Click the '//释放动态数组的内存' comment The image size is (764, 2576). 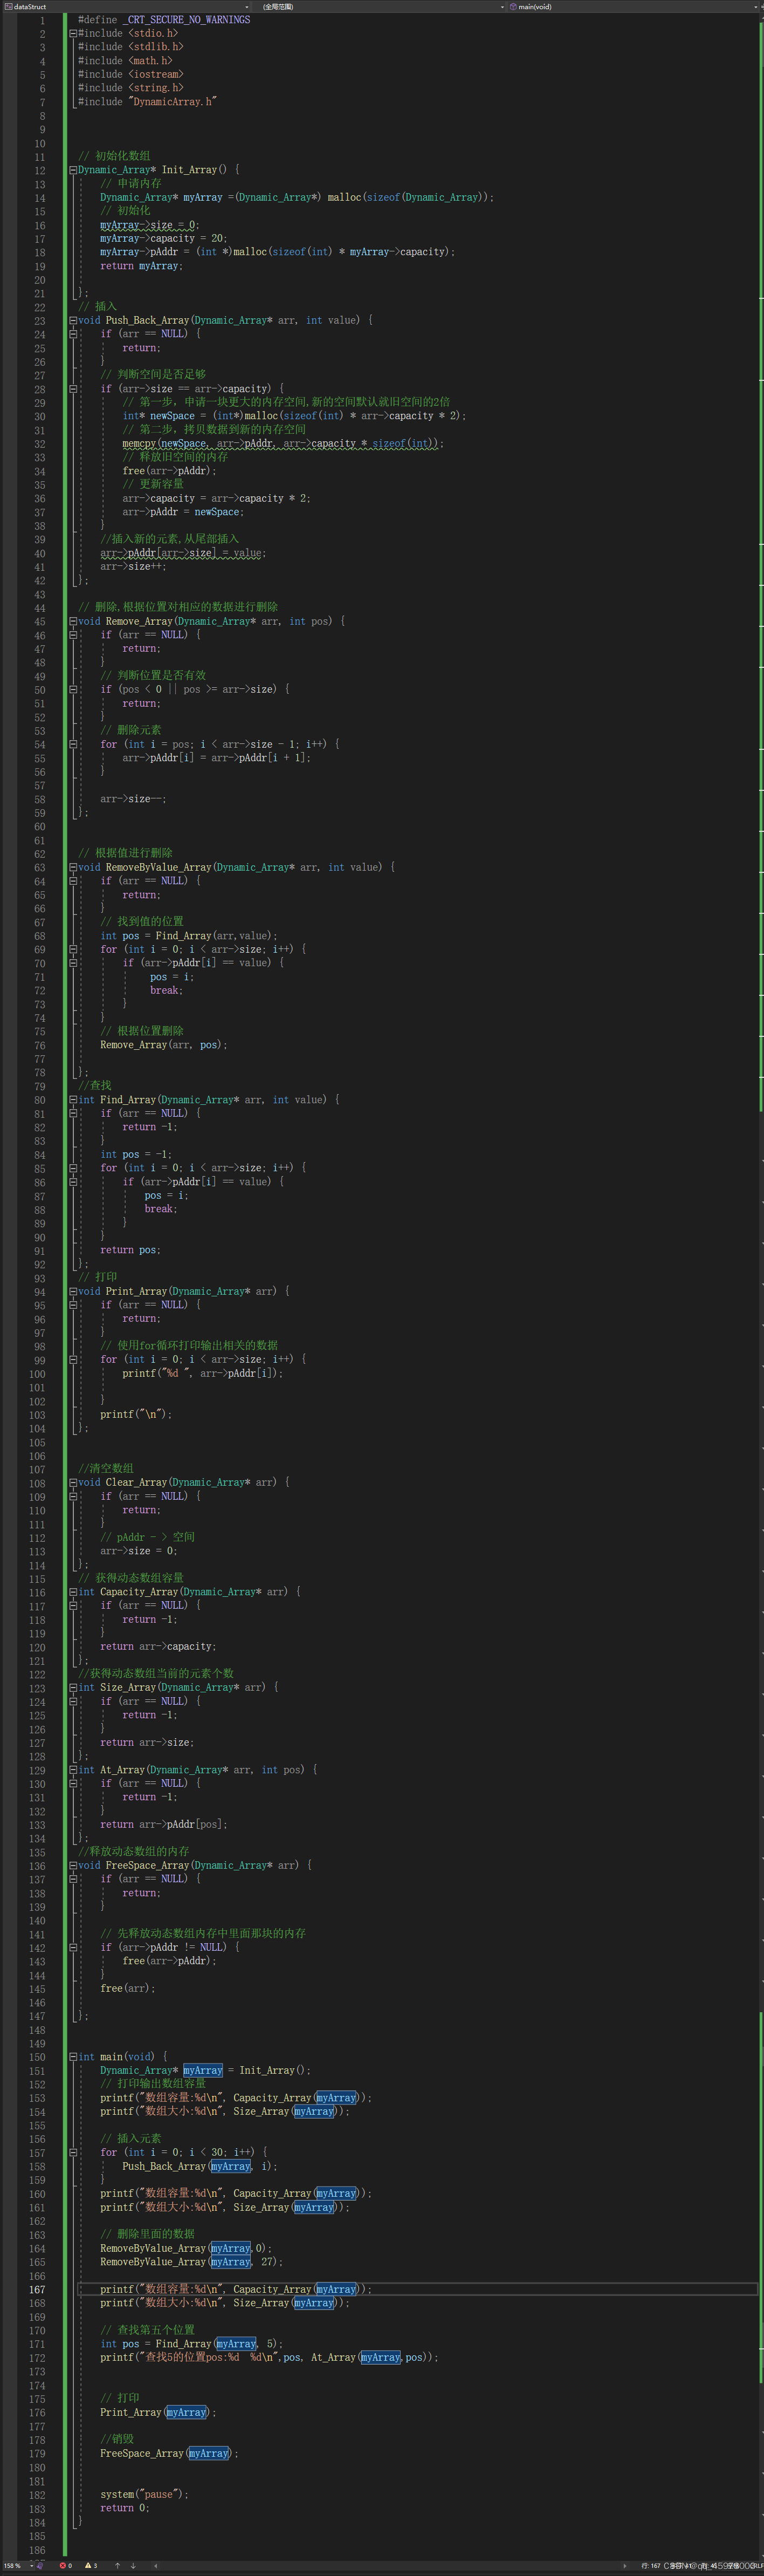point(134,1852)
